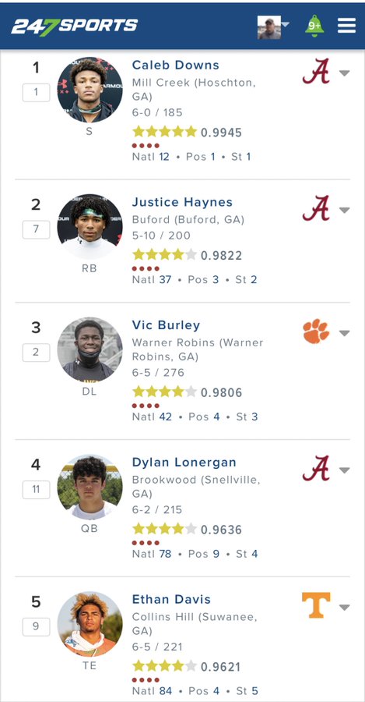View Vic Burley's profile photo
365x702 pixels.
pyautogui.click(x=89, y=350)
